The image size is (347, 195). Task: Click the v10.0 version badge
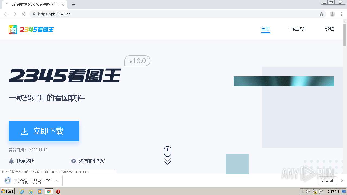(137, 61)
